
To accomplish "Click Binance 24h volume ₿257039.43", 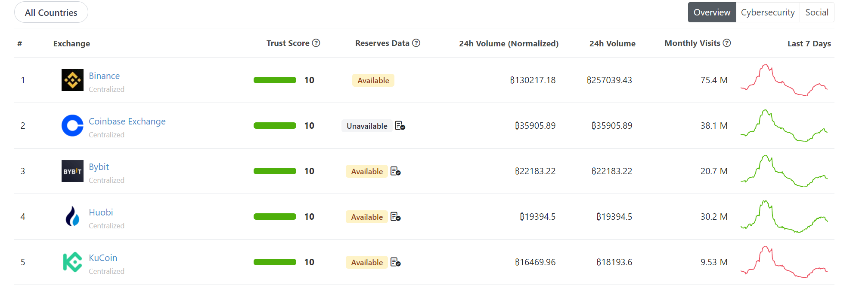I will [609, 80].
